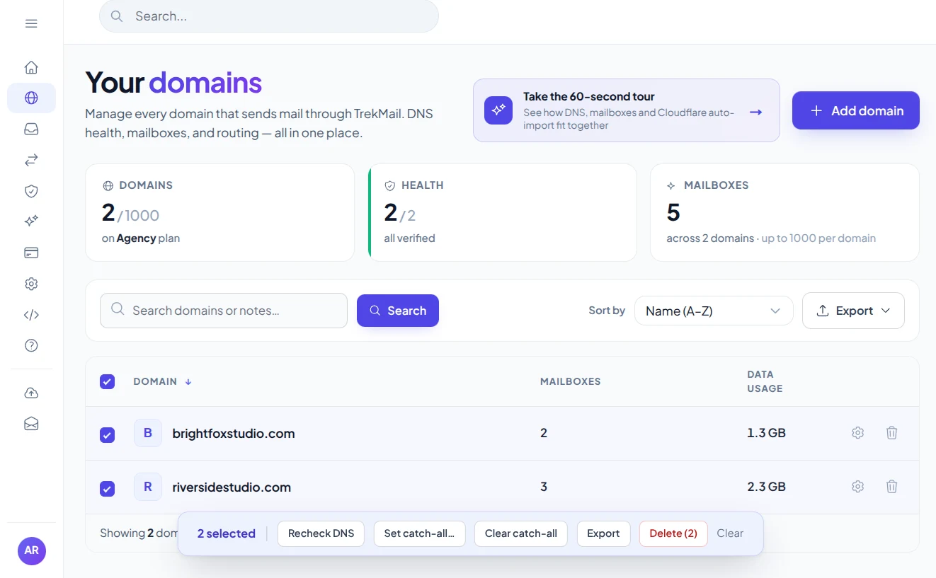Screen dimensions: 936x578
Task: Click the purple Search button
Action: pos(398,311)
